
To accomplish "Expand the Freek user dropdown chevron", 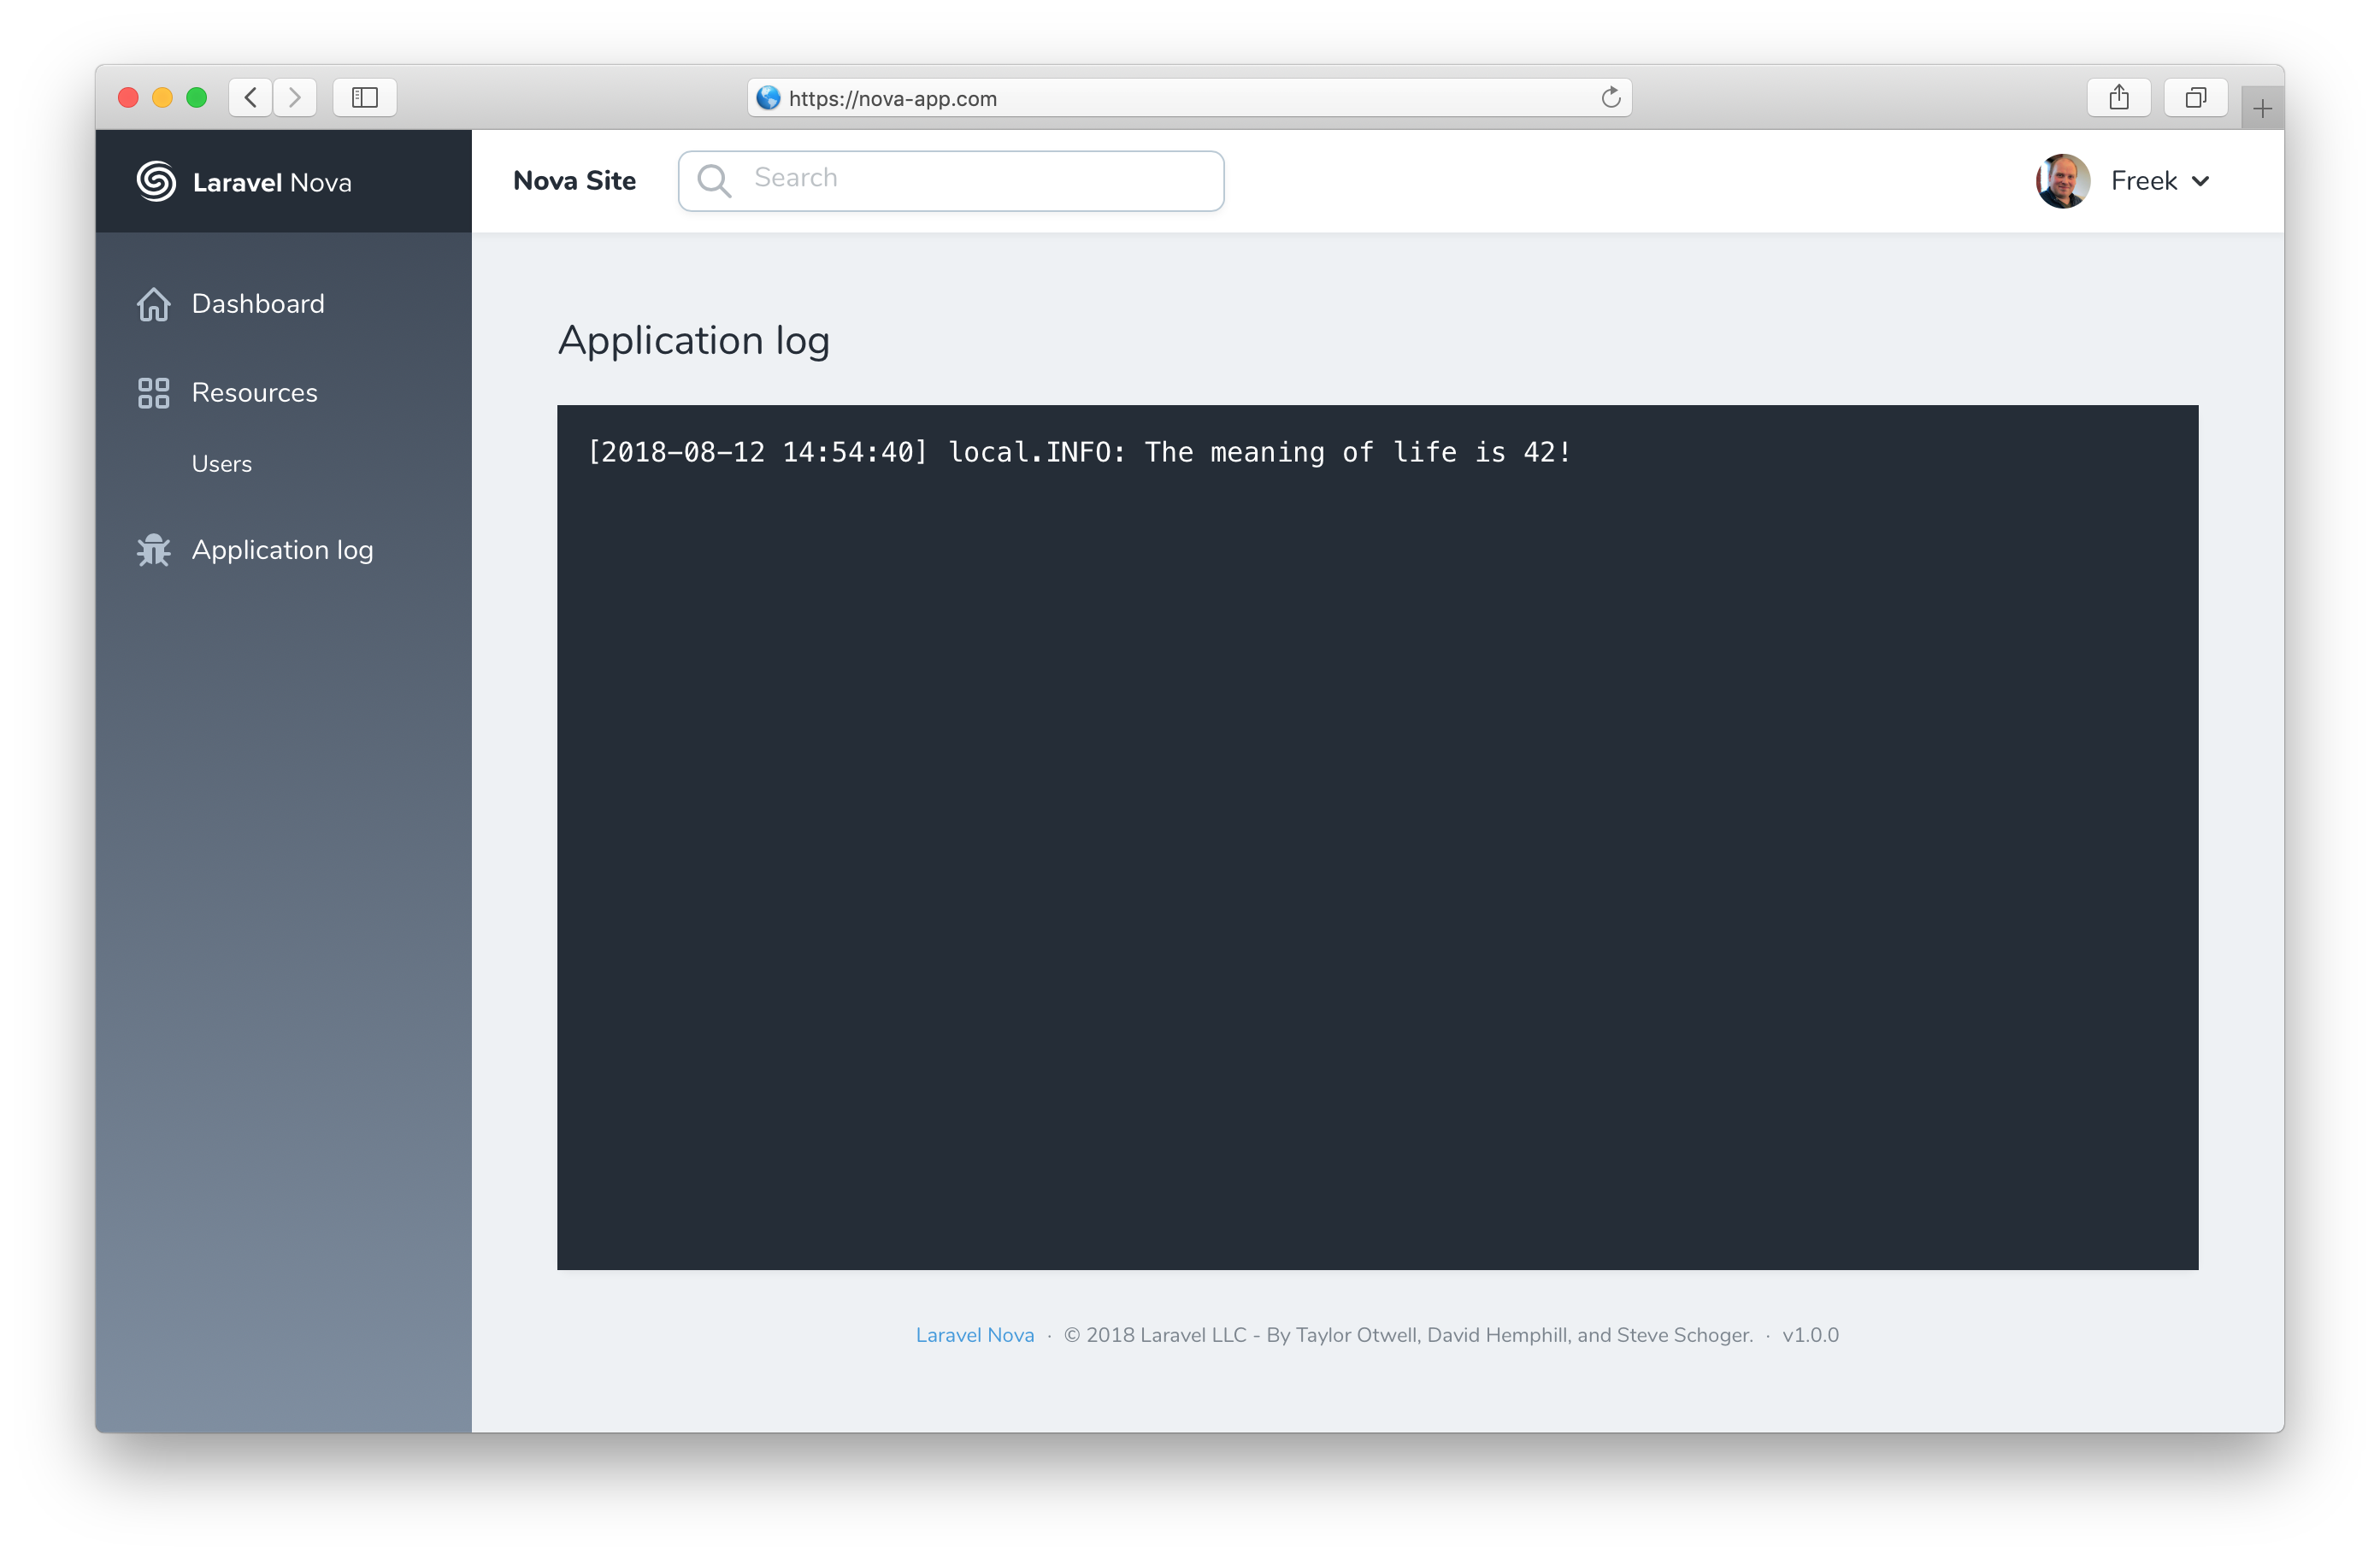I will coord(2200,181).
